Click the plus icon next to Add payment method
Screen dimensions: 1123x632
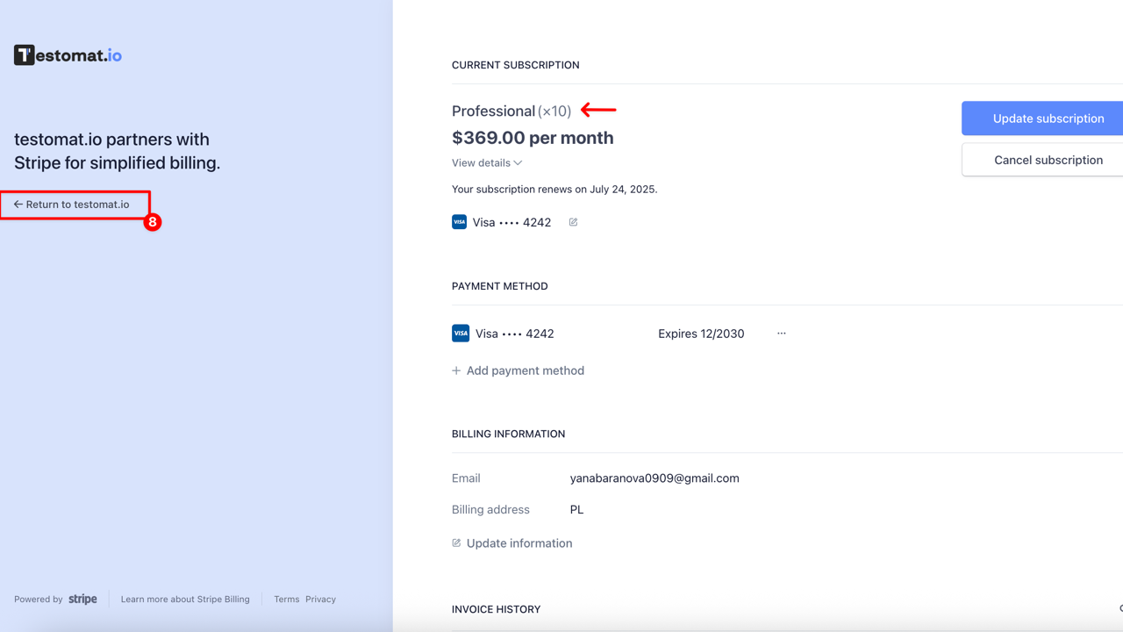tap(456, 370)
